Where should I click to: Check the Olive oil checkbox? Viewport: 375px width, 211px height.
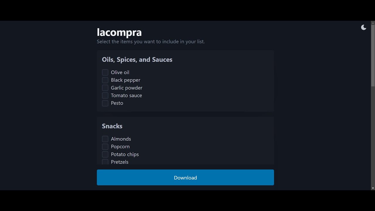tap(105, 72)
